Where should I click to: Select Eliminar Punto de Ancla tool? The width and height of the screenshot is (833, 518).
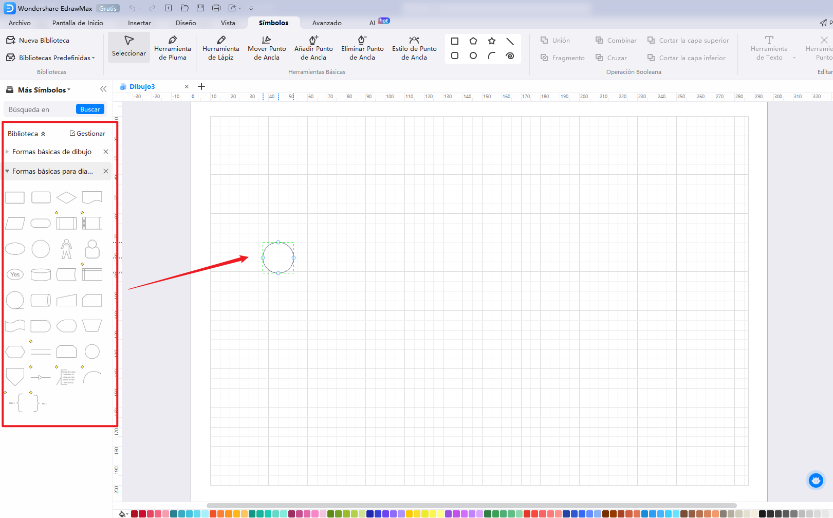[362, 47]
